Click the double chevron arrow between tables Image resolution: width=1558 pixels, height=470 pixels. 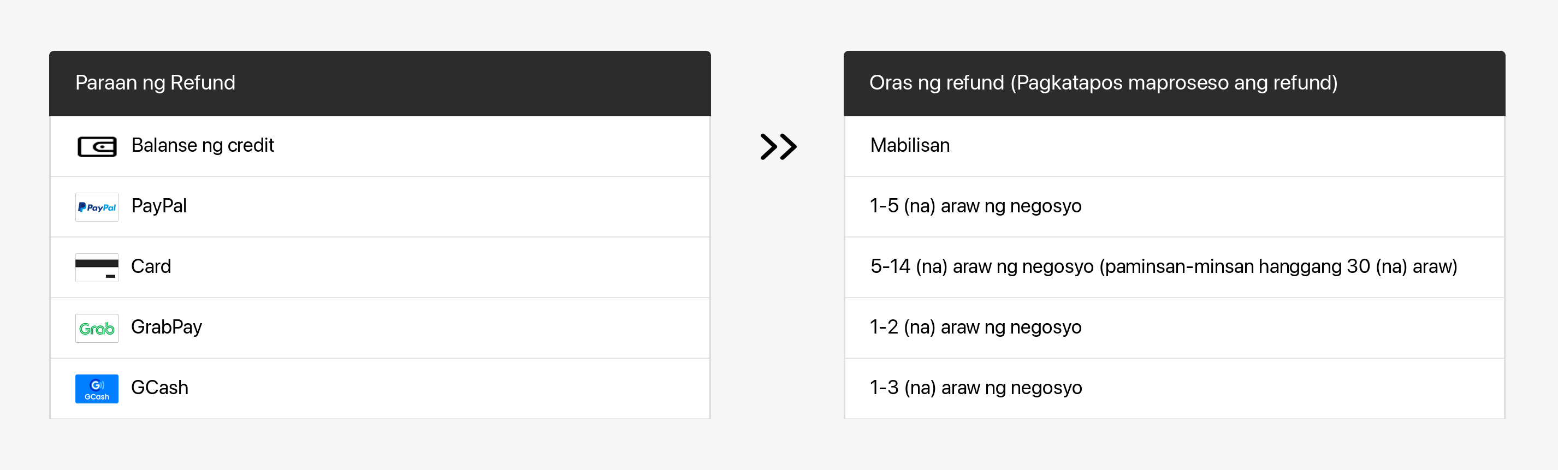pos(778,146)
